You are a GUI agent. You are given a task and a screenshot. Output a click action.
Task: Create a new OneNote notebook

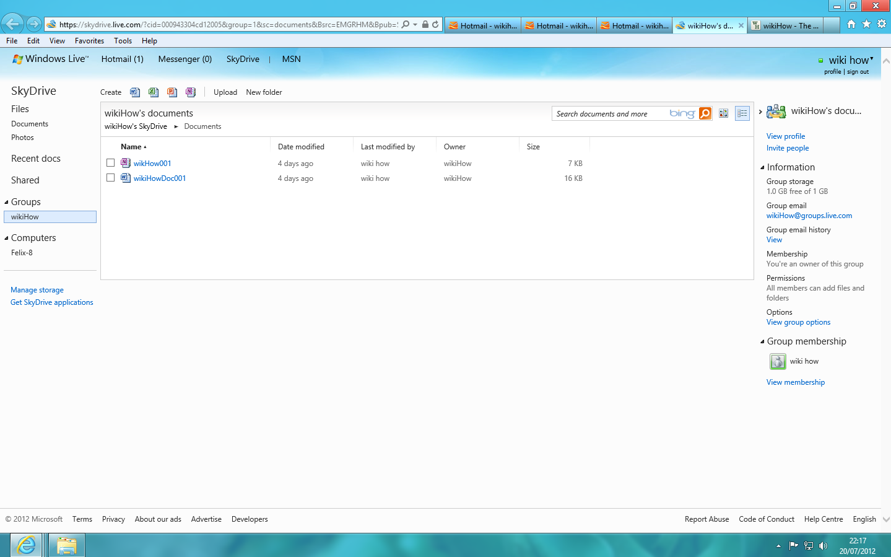pos(191,92)
